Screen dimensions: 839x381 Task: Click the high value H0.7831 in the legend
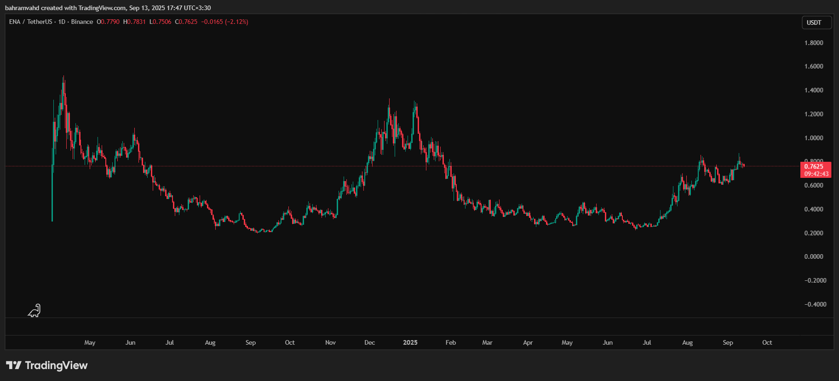(134, 22)
